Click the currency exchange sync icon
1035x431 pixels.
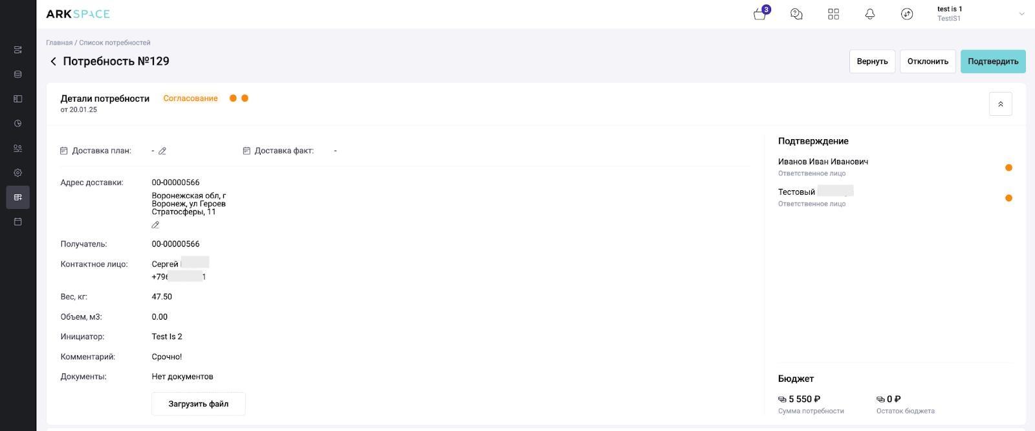(907, 14)
